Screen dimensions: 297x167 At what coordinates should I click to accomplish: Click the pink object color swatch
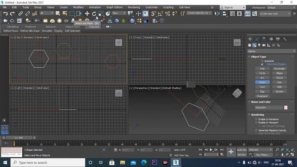(x=286, y=108)
